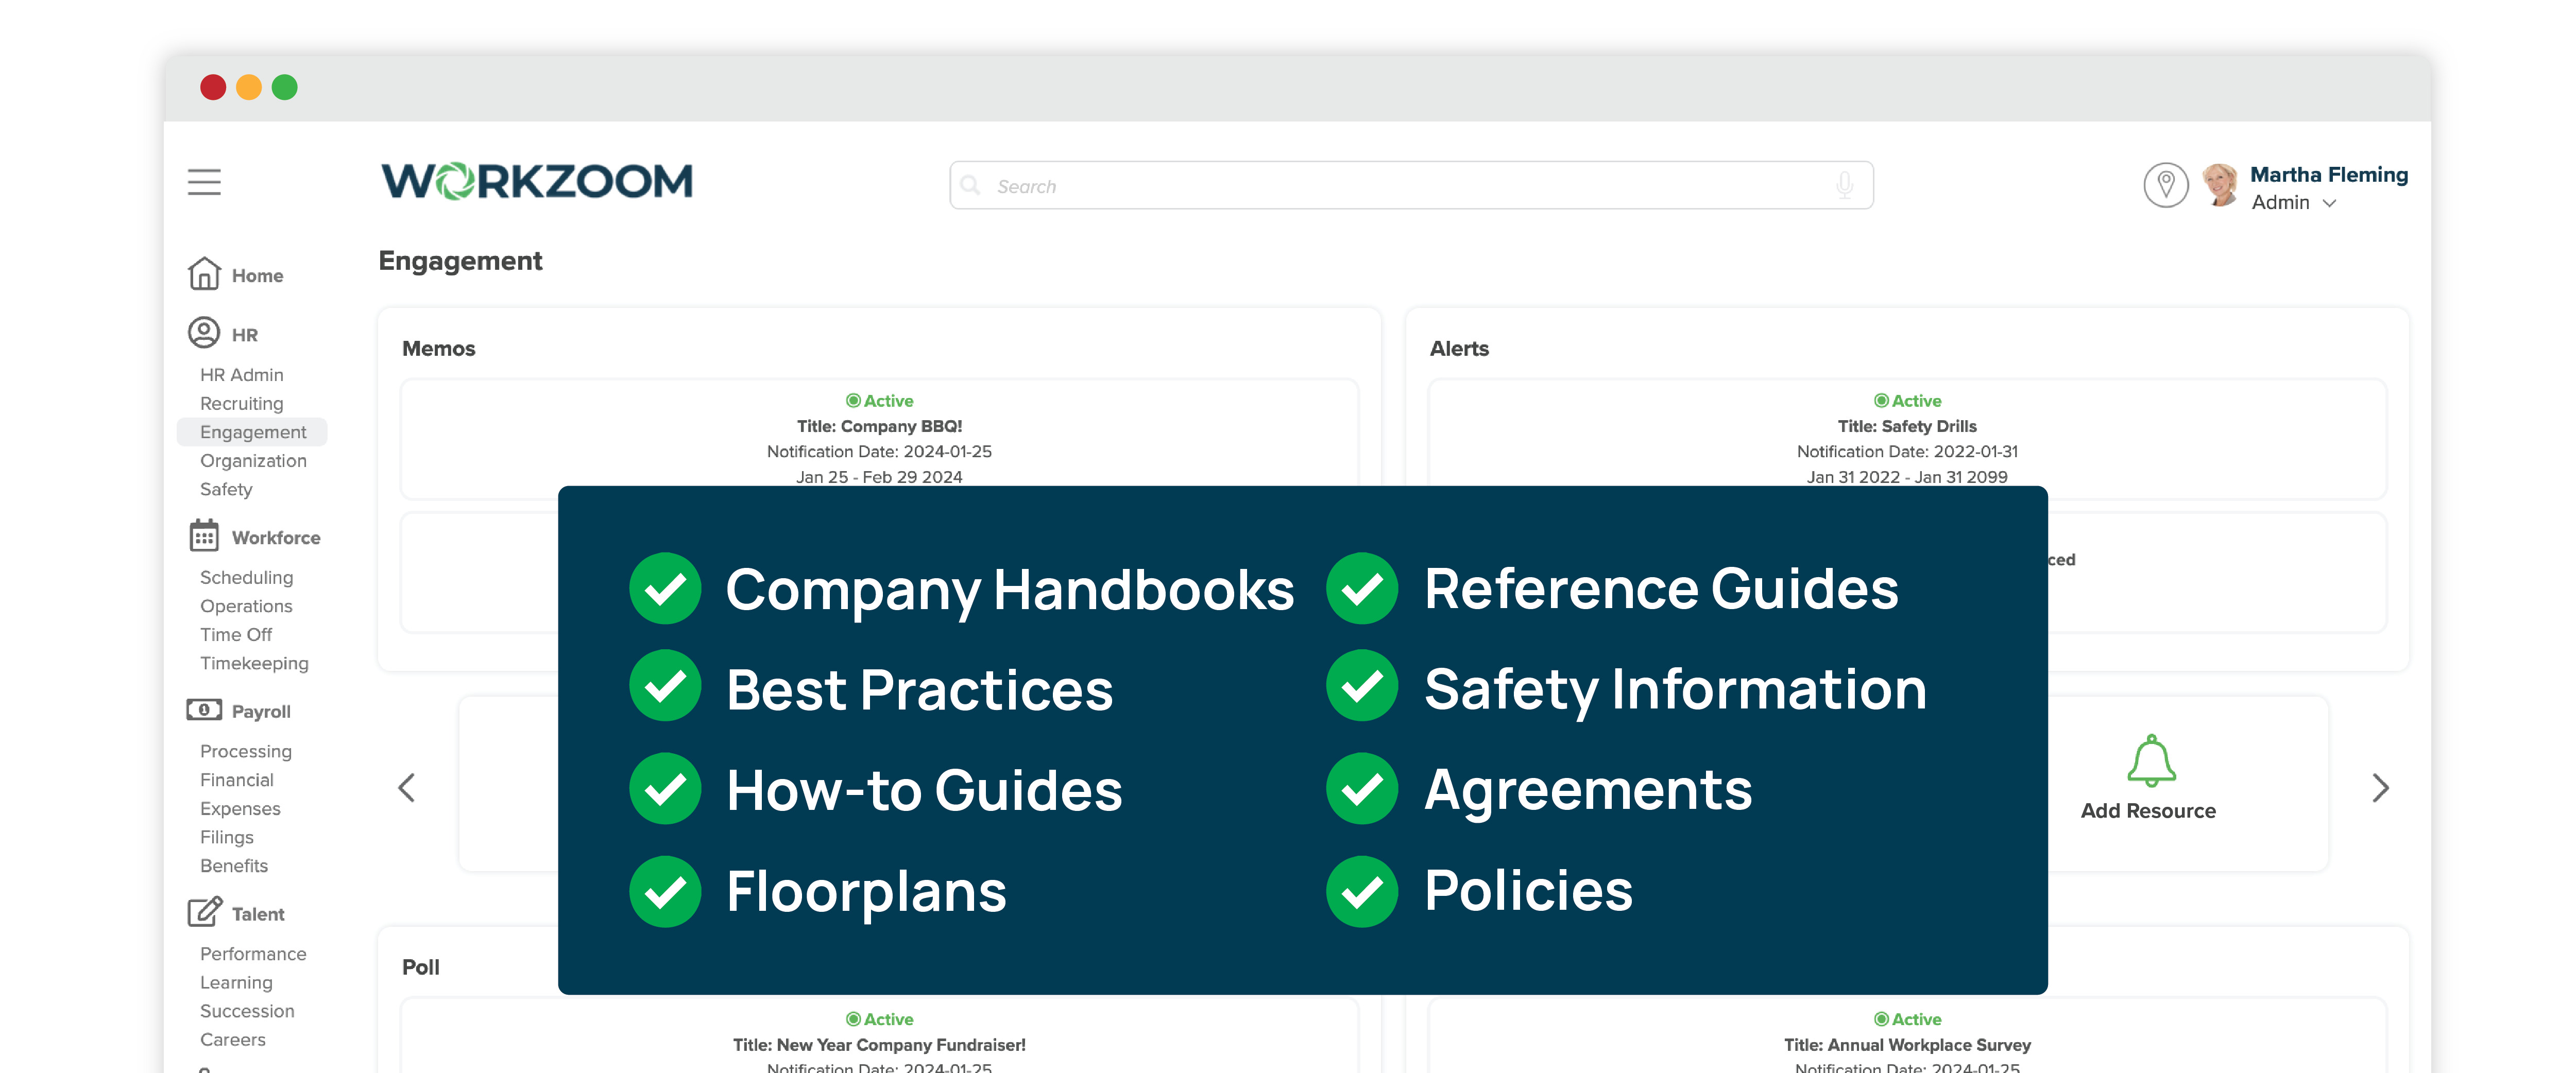Open Succession under Talent

pyautogui.click(x=247, y=1012)
